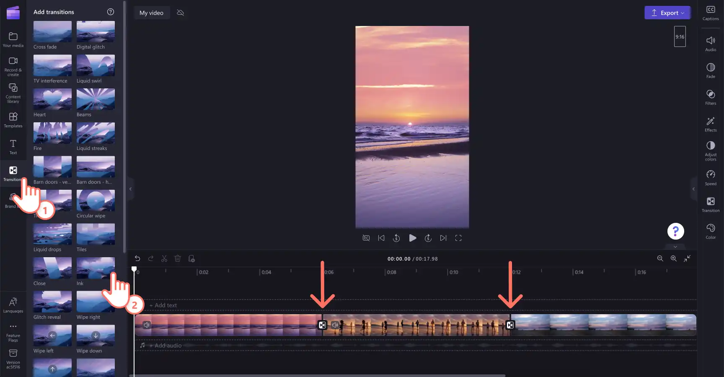The width and height of the screenshot is (724, 377).
Task: Open the Text tool in sidebar
Action: [x=13, y=147]
